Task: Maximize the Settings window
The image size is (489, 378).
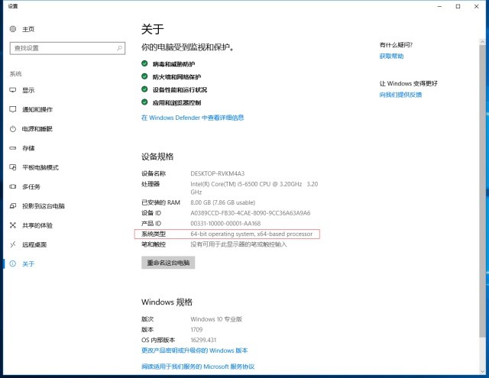Action: pyautogui.click(x=458, y=6)
